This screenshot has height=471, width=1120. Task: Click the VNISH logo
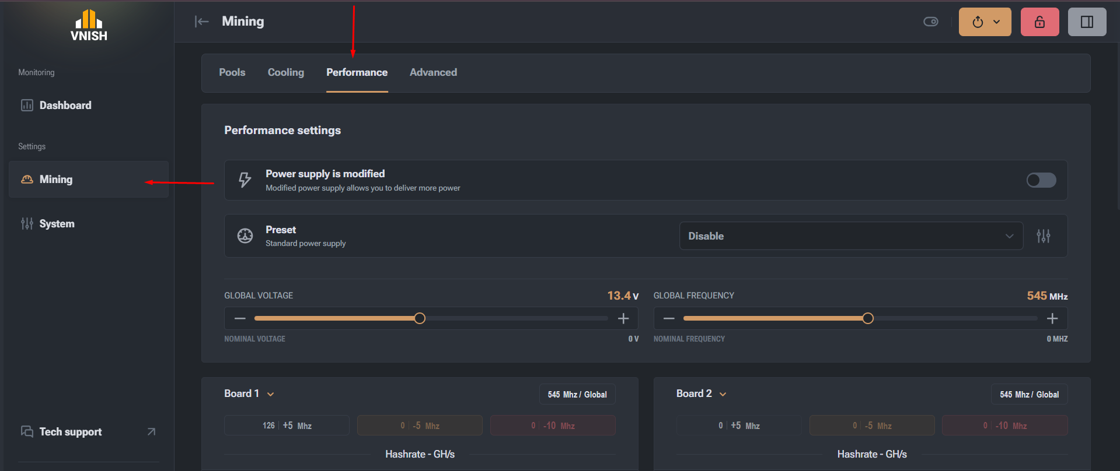89,26
